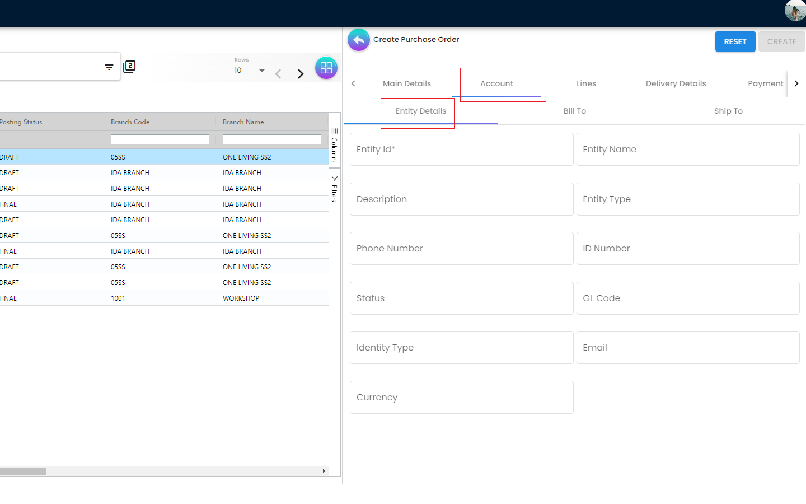Click the blue back arrow icon
Screen dimensions: 806x504
pos(359,40)
